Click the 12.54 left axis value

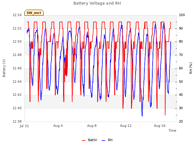click(x=17, y=15)
